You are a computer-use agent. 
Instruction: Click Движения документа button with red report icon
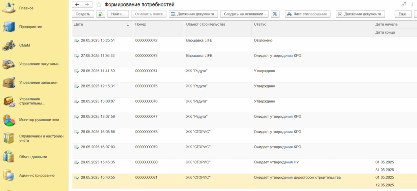pos(360,14)
